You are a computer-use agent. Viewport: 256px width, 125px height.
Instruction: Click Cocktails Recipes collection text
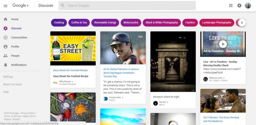click(x=67, y=84)
